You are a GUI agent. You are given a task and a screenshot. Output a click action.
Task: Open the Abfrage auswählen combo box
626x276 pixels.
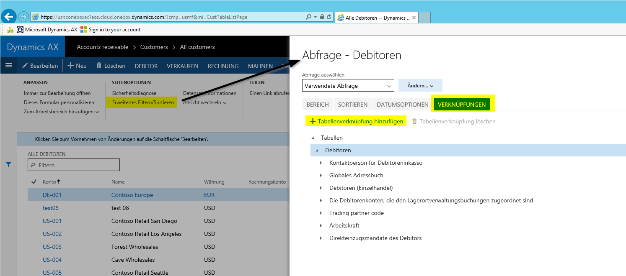point(348,86)
